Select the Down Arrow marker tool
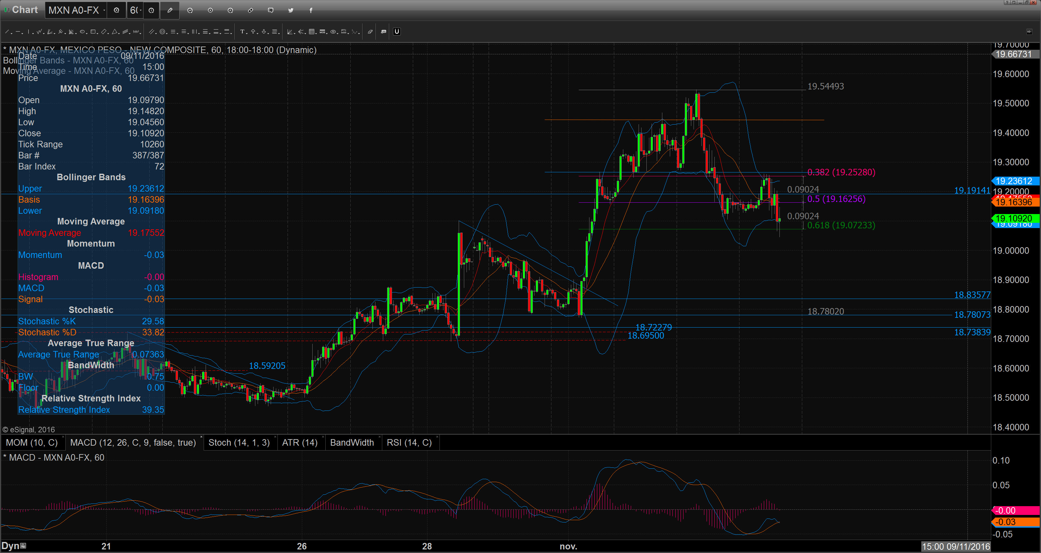The height and width of the screenshot is (553, 1041). point(264,32)
